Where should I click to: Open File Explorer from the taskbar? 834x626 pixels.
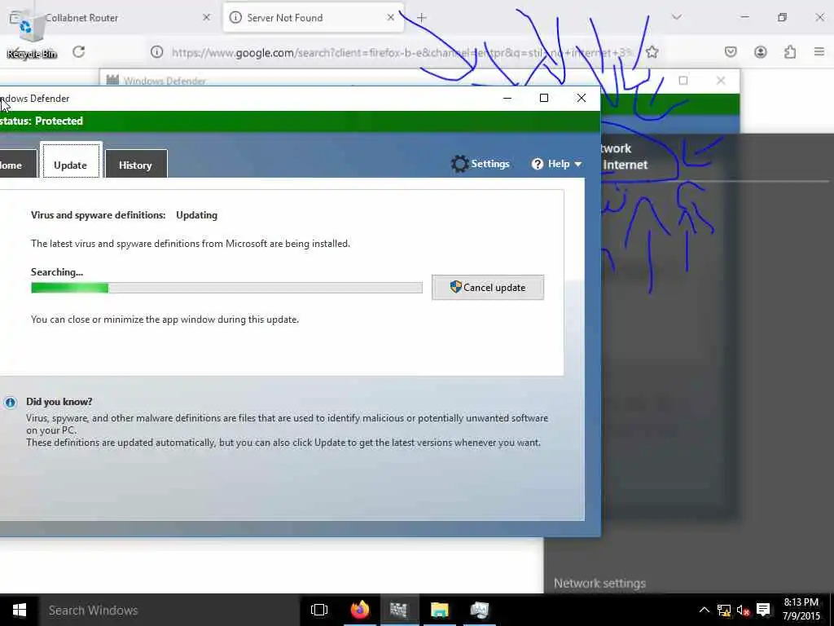click(x=439, y=610)
